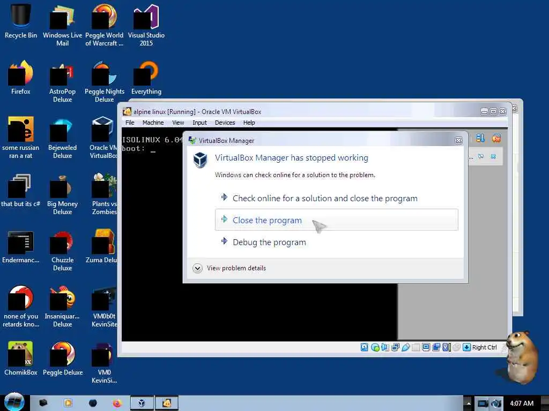Select the Bejeweled Deluxe desktop icon
This screenshot has width=549, height=411.
[x=62, y=138]
